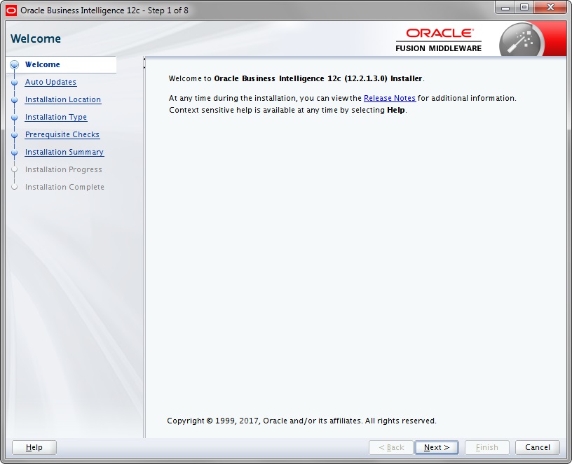
Task: Click the Installation Location step bullet
Action: tap(14, 100)
